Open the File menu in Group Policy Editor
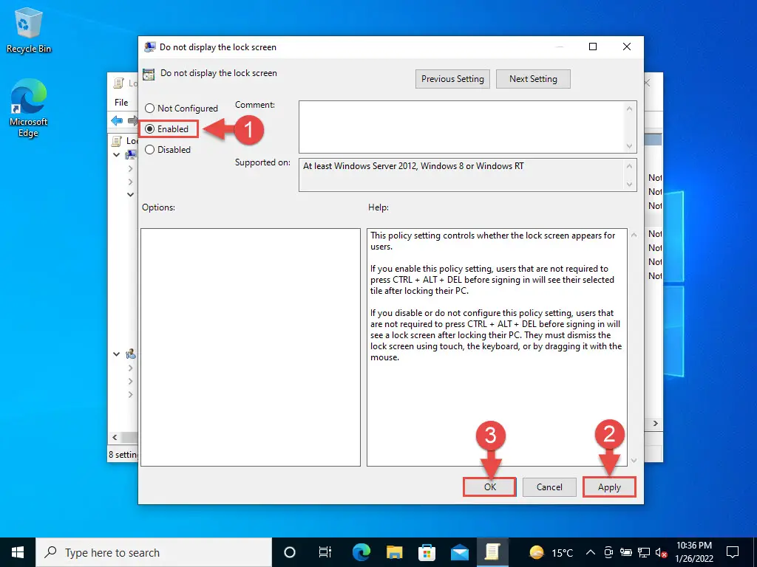This screenshot has width=757, height=567. click(120, 103)
